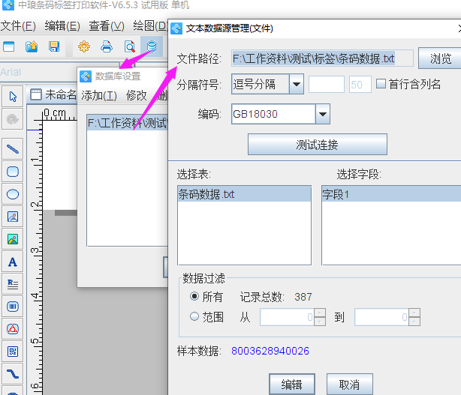Select the Rich text tool

coord(12,284)
